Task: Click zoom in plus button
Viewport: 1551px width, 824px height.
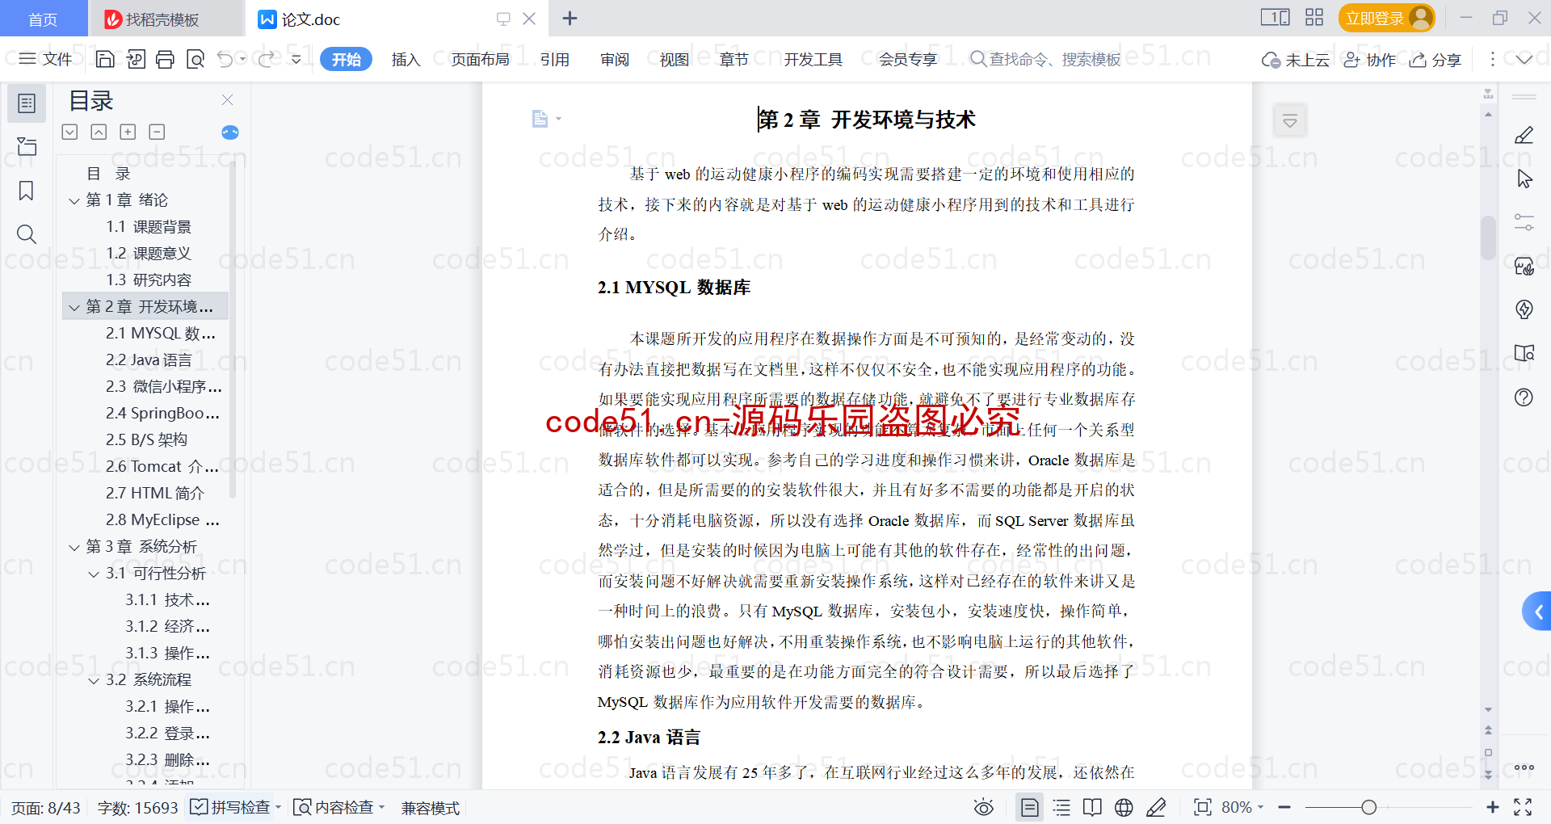Action: [x=1492, y=807]
